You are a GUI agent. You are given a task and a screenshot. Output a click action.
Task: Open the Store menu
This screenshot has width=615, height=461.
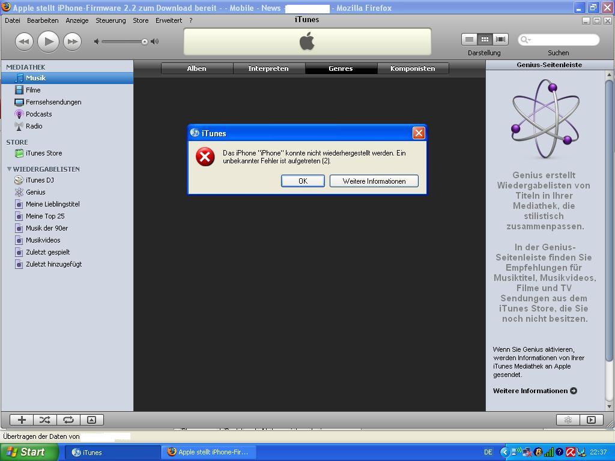140,20
